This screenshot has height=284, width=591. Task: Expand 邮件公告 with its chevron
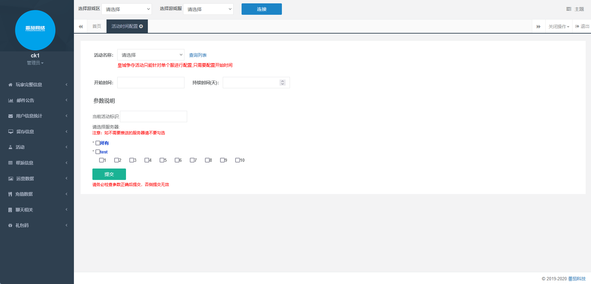point(67,100)
